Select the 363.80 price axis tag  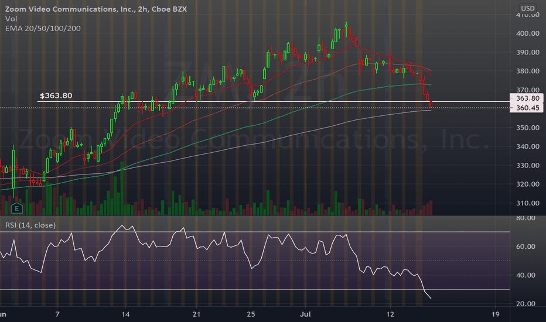click(527, 98)
